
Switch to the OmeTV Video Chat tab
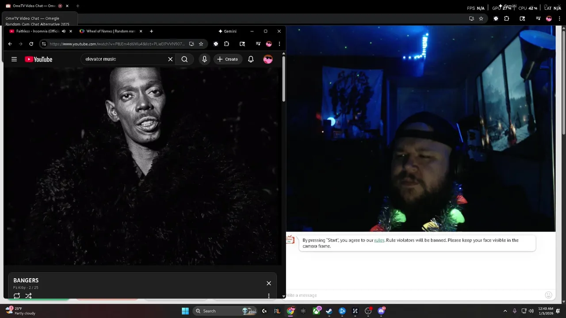click(33, 6)
